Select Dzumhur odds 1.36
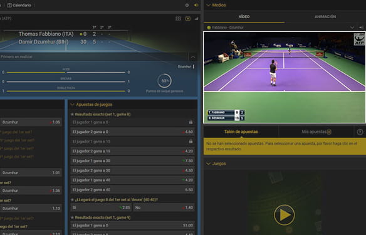366x235 pixels. click(x=31, y=191)
